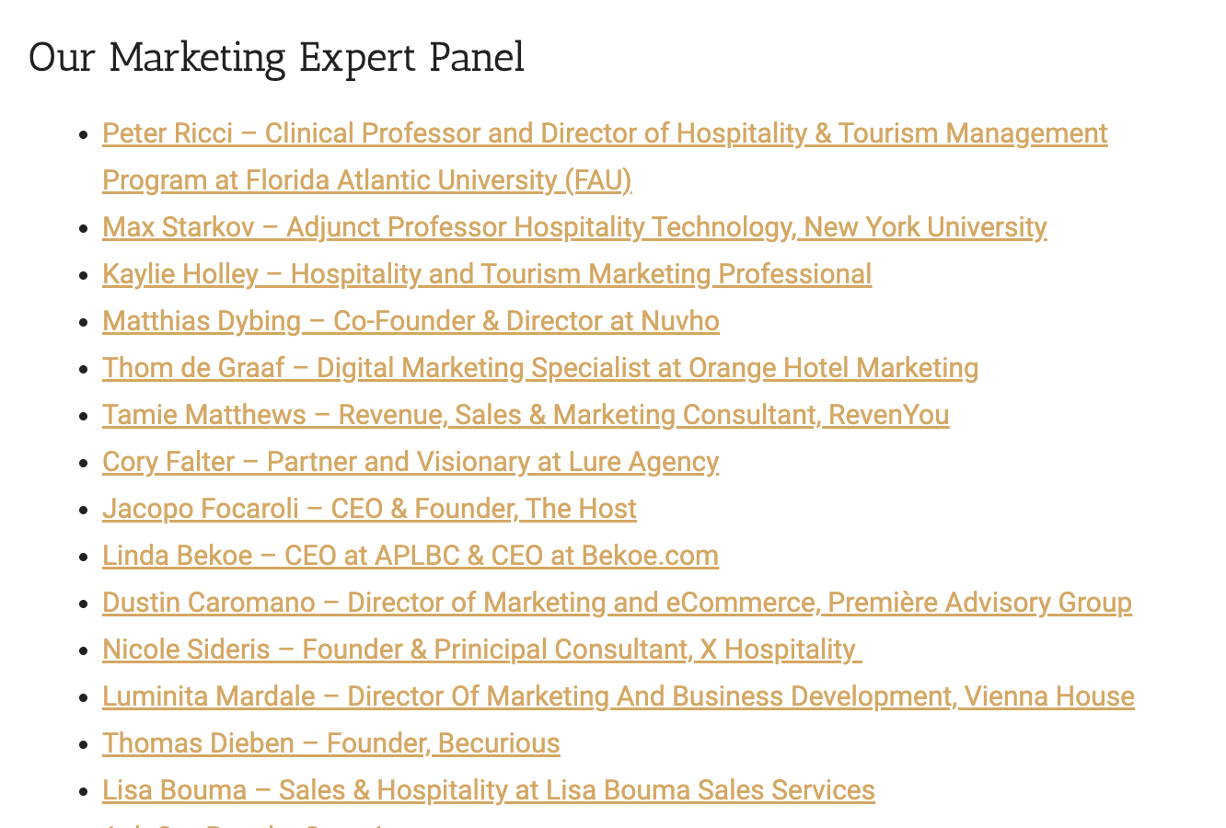
Task: Select Luminita Mardale Vienna House link
Action: coord(619,696)
